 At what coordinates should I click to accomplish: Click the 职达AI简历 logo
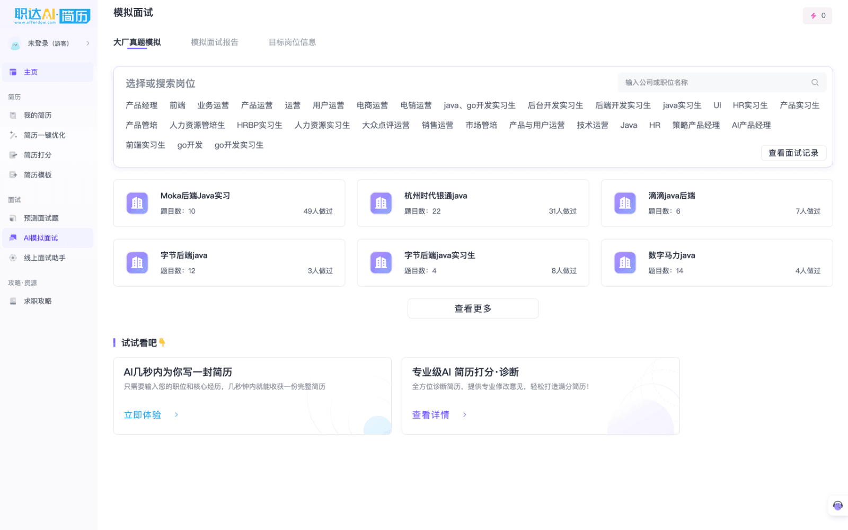(52, 16)
